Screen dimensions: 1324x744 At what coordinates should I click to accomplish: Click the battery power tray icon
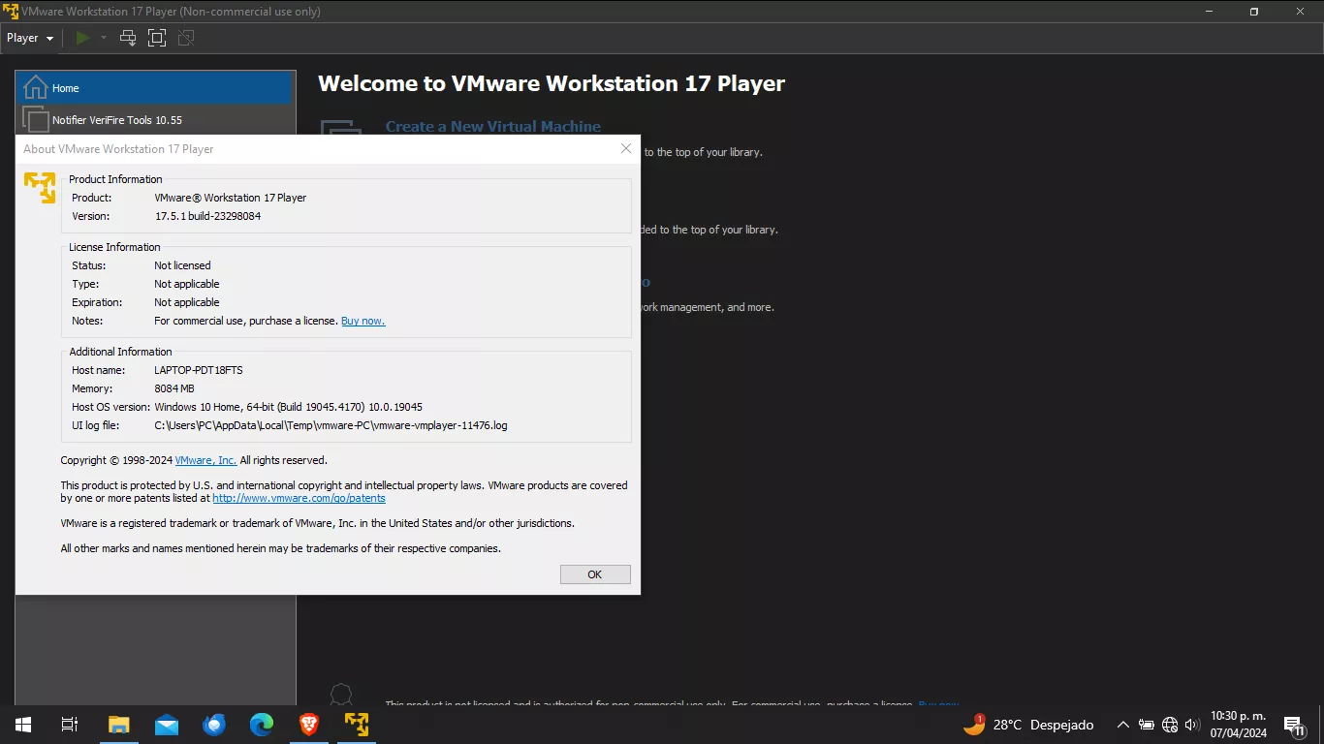point(1147,725)
